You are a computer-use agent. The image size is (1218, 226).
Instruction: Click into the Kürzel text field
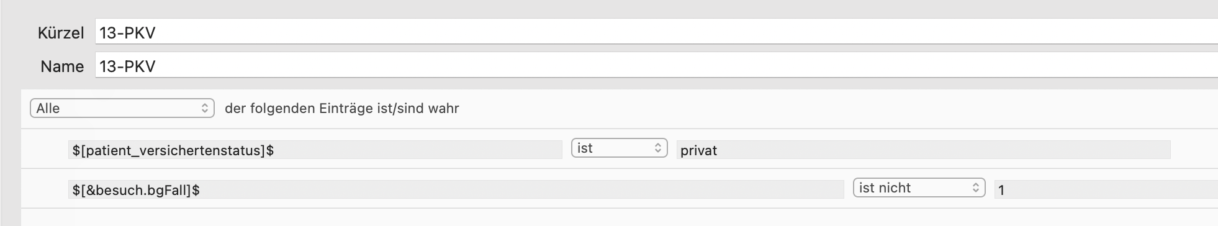click(656, 32)
